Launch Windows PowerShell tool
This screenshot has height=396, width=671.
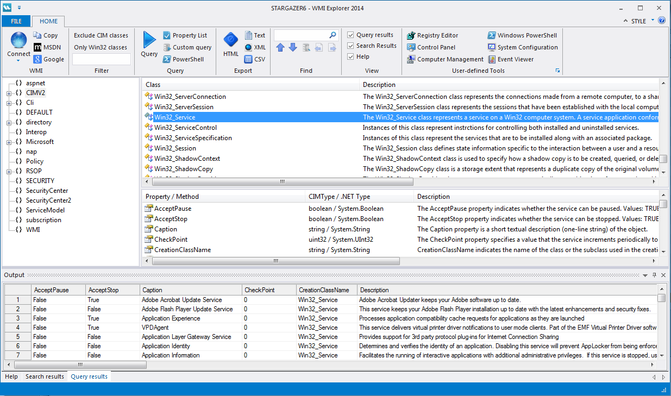click(x=522, y=35)
